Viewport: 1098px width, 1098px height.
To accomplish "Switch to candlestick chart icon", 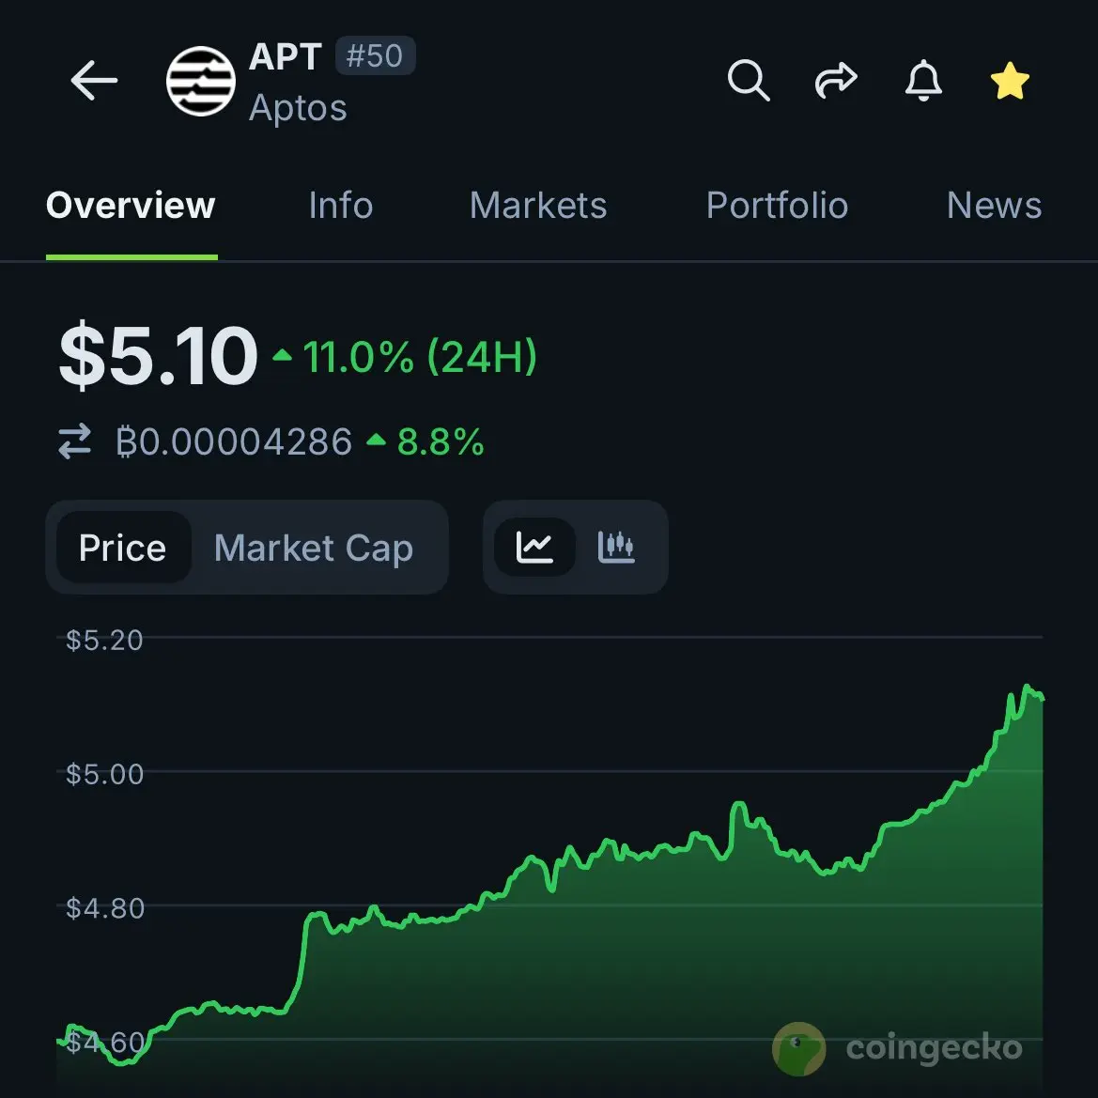I will pyautogui.click(x=616, y=547).
